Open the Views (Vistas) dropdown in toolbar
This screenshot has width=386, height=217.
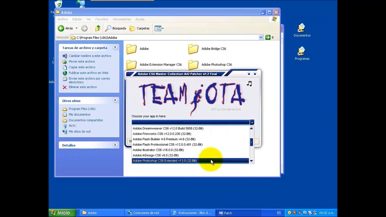pos(159,28)
